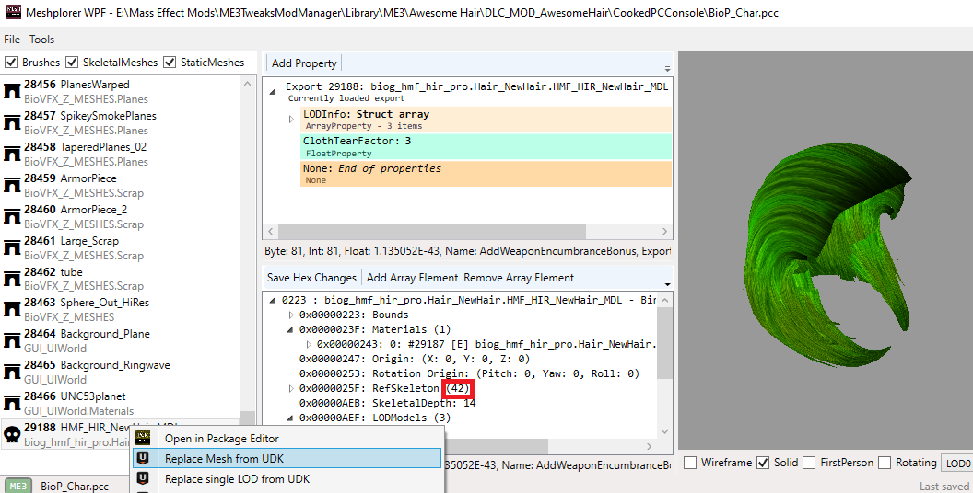Screen dimensions: 973x493
Task: Enable the Rotating checkbox
Action: click(885, 463)
